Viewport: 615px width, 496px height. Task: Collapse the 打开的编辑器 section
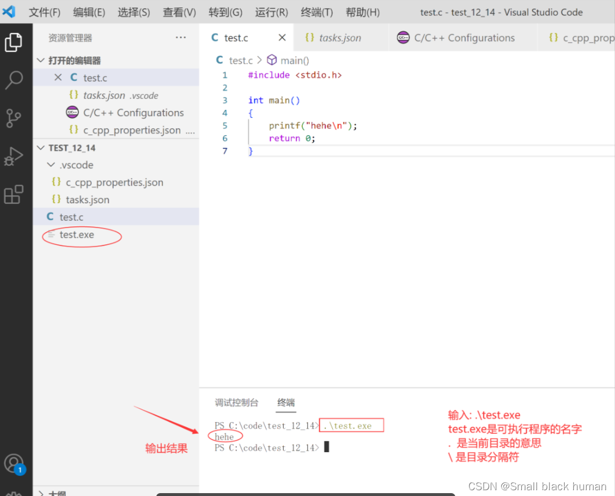coord(41,61)
